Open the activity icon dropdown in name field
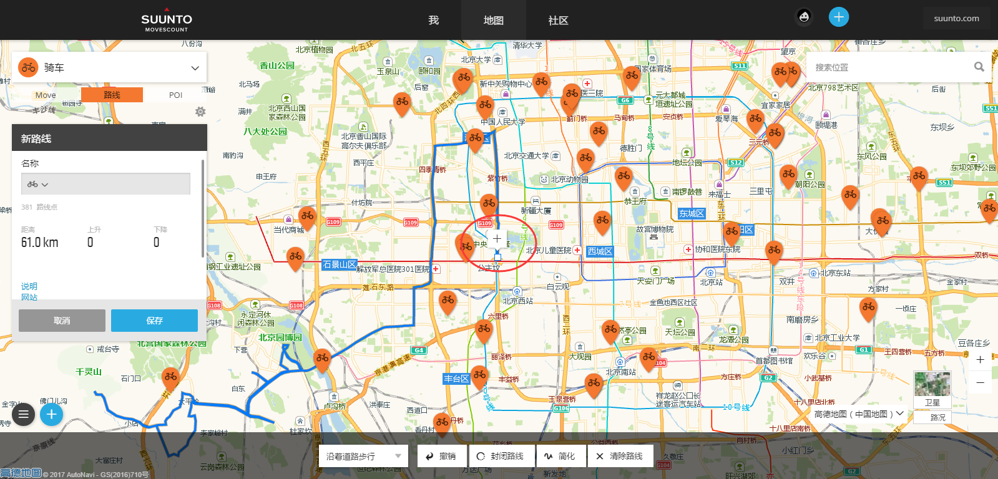This screenshot has height=479, width=998. pyautogui.click(x=38, y=184)
